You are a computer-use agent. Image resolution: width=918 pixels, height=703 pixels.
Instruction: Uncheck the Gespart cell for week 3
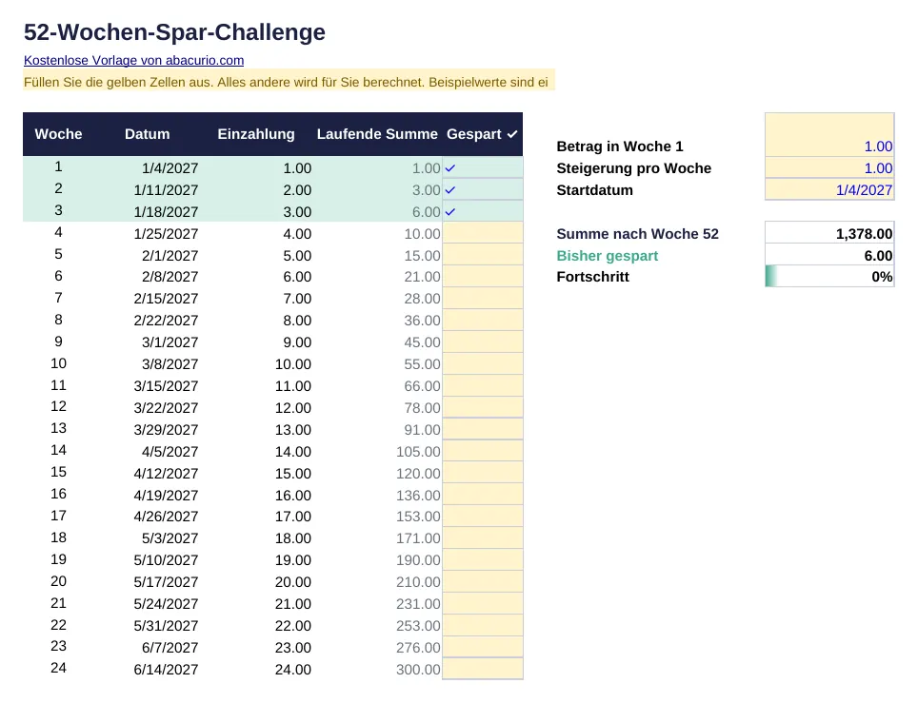[483, 211]
